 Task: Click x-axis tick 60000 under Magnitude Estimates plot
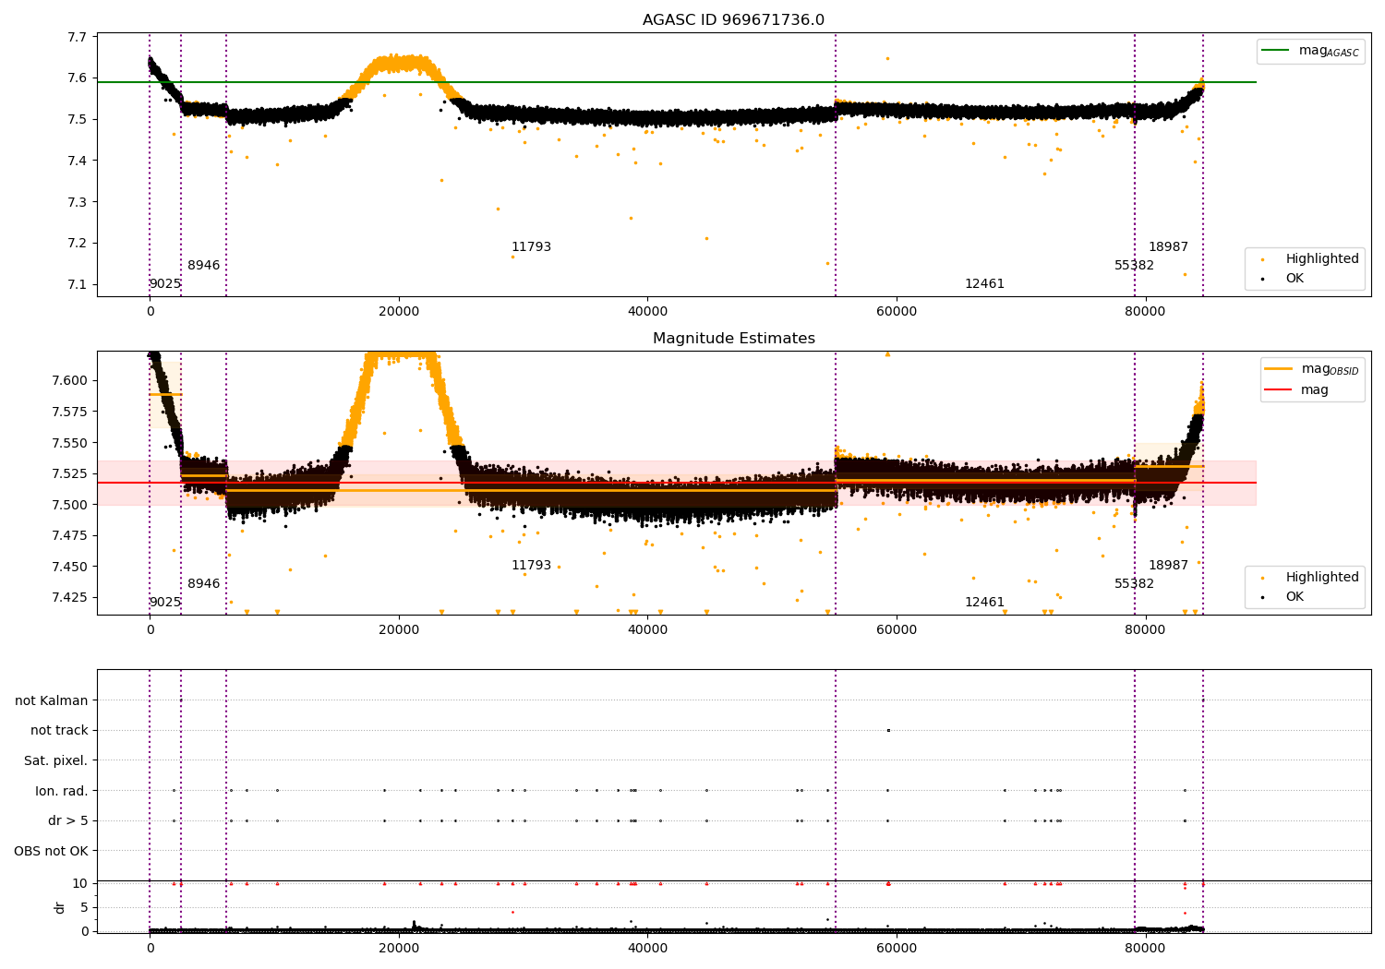point(897,630)
